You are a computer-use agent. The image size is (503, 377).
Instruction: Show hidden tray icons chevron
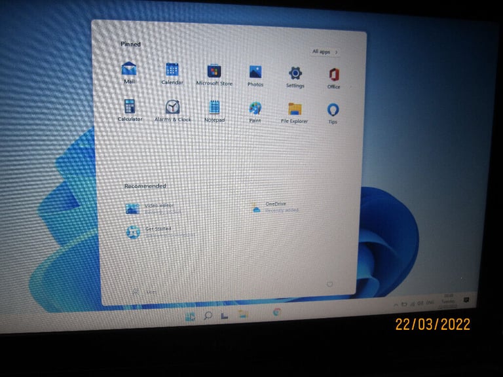coord(396,305)
